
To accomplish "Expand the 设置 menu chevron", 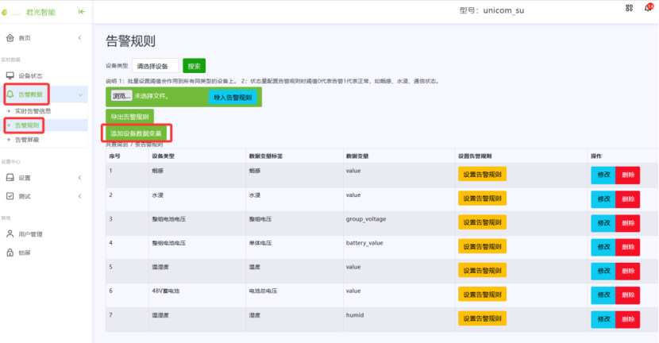I will [x=80, y=178].
